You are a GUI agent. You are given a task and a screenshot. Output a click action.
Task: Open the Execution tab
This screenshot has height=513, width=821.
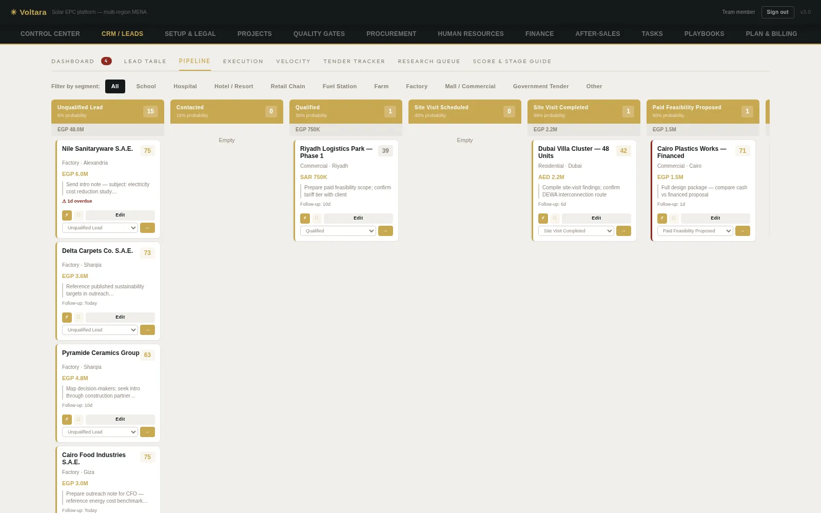tap(243, 62)
